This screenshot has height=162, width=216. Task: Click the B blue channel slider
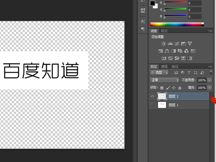(x=175, y=16)
